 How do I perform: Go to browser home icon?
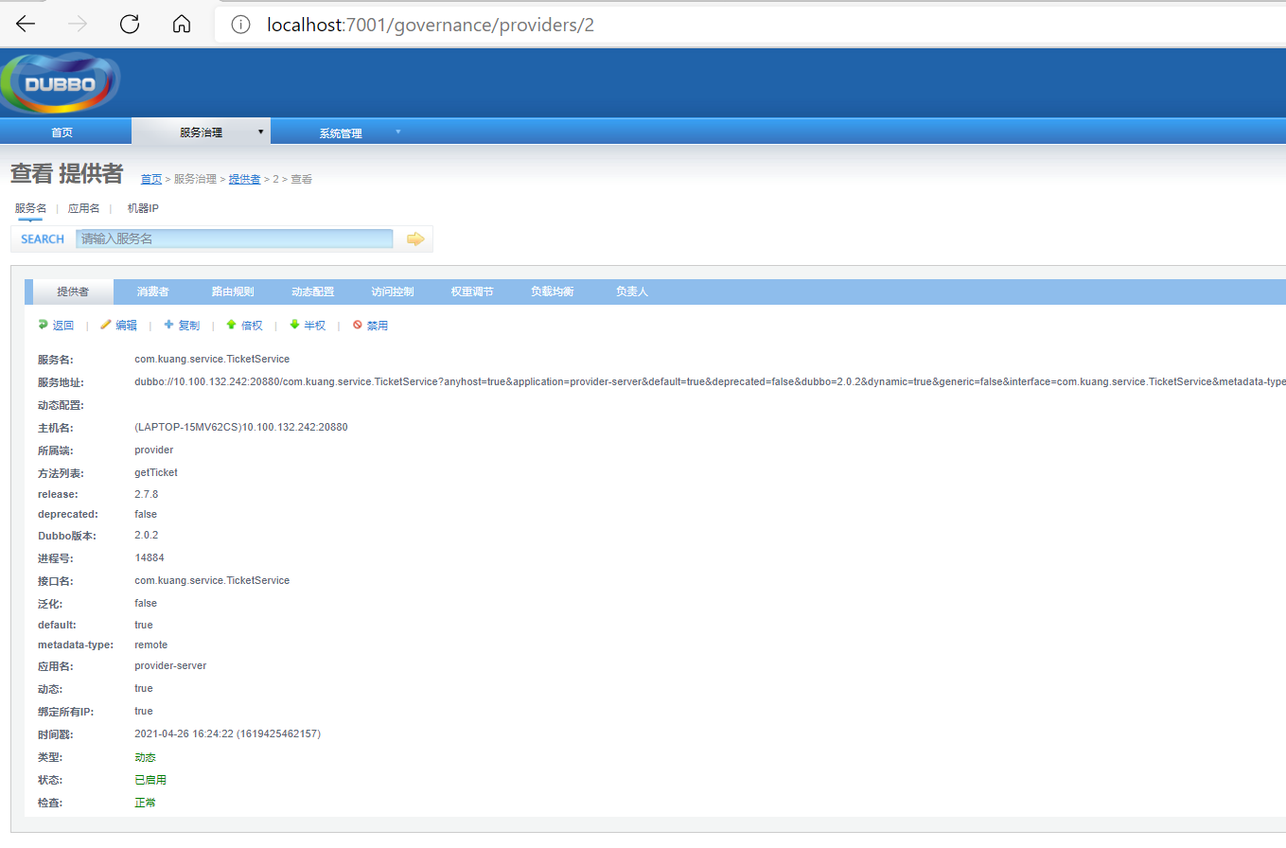(182, 25)
